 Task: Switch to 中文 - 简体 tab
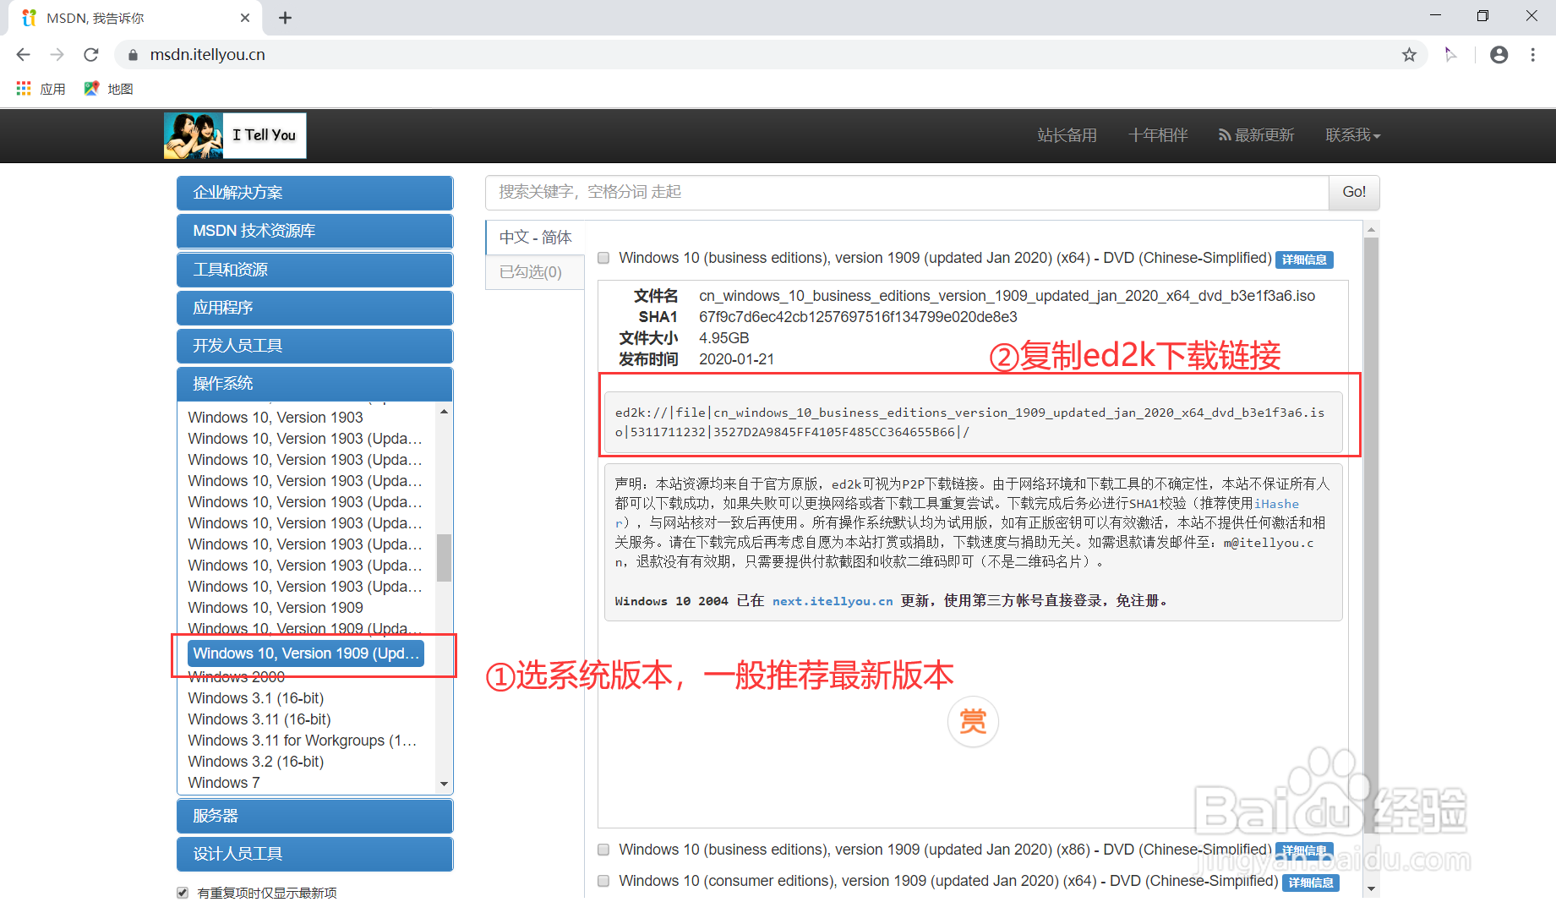coord(535,238)
